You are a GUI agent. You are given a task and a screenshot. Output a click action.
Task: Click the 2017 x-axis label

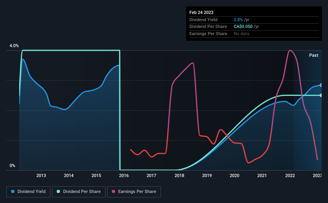click(151, 175)
